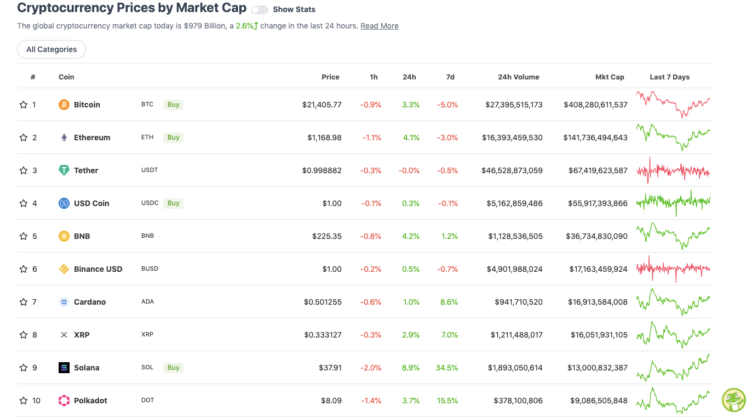Image resolution: width=752 pixels, height=417 pixels.
Task: Sort by the # rank column
Action: [x=33, y=77]
